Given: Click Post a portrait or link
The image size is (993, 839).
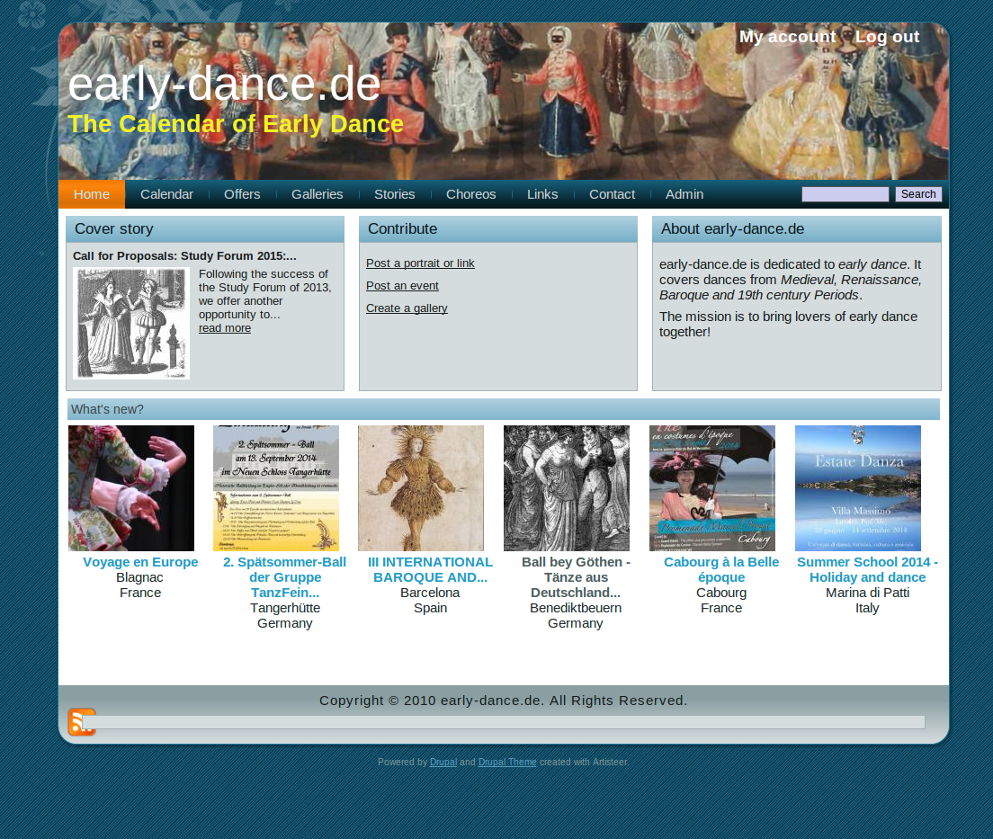Looking at the screenshot, I should coord(420,263).
